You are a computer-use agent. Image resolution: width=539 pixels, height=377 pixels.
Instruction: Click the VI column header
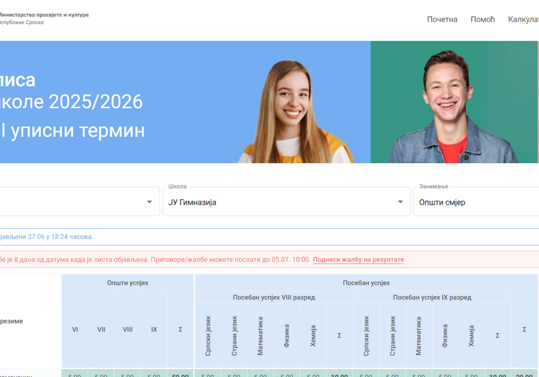pos(75,329)
